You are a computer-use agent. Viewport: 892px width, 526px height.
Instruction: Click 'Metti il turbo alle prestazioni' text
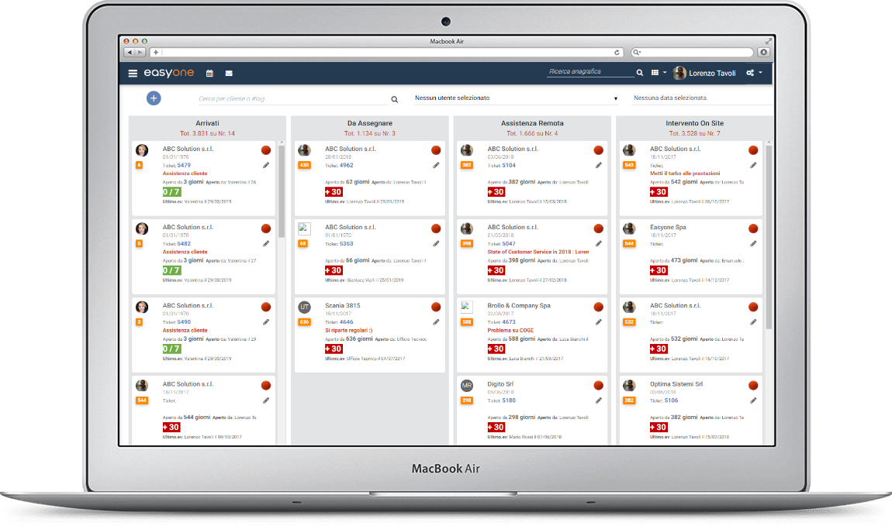685,174
